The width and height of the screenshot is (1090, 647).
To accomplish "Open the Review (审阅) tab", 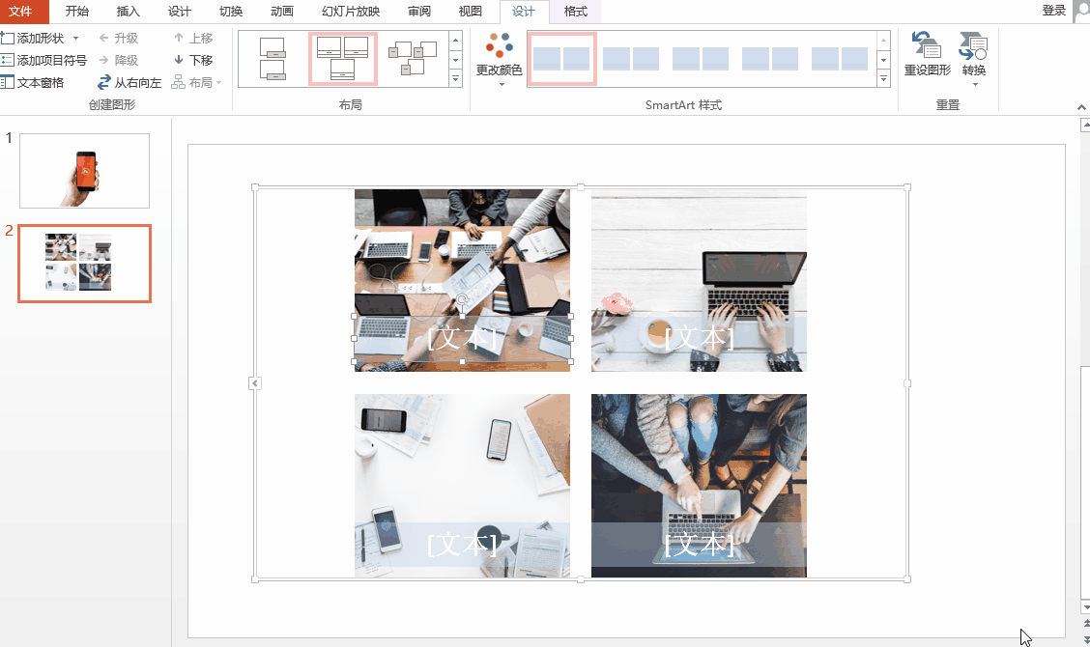I will [419, 12].
